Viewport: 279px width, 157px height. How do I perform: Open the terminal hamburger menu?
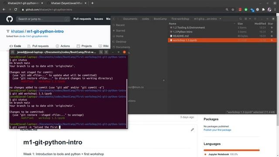click(106, 52)
